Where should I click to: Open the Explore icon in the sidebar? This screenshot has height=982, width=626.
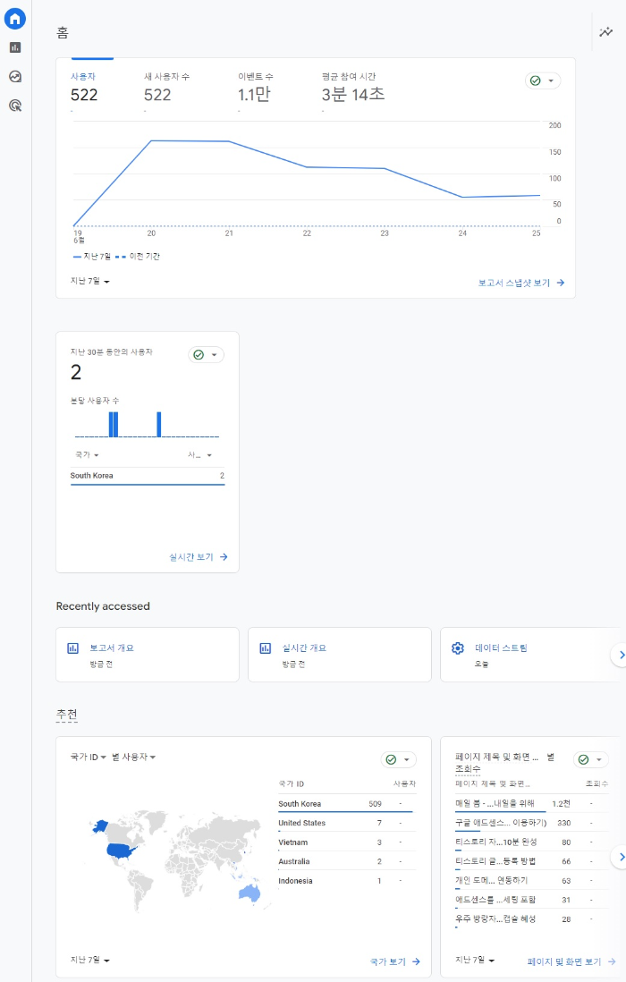pyautogui.click(x=14, y=77)
